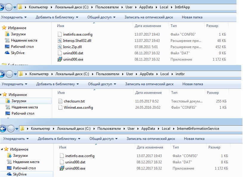Screen dimensions: 243x177
Task: Click inetinfo.exe.config file icon in IntInfApp window
Action: point(60,34)
